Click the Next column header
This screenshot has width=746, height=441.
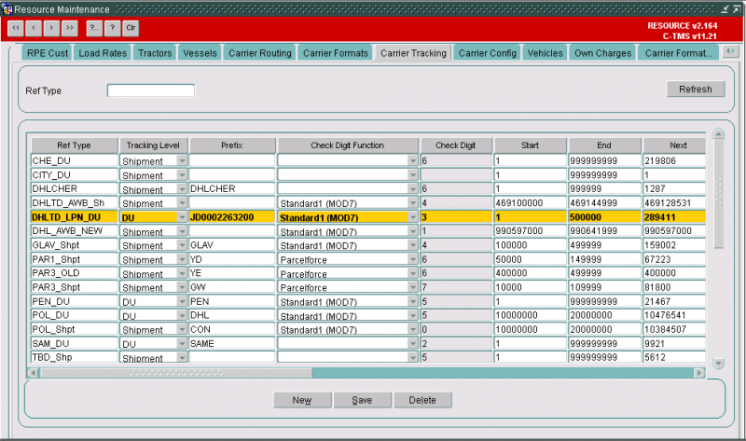(674, 145)
